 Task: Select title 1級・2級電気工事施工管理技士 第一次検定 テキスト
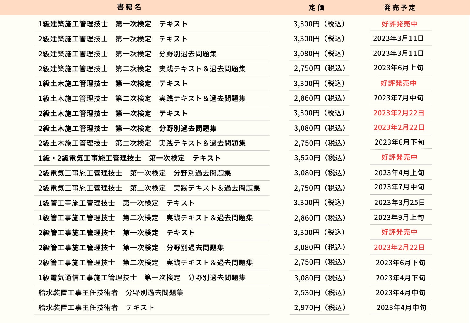(x=130, y=158)
